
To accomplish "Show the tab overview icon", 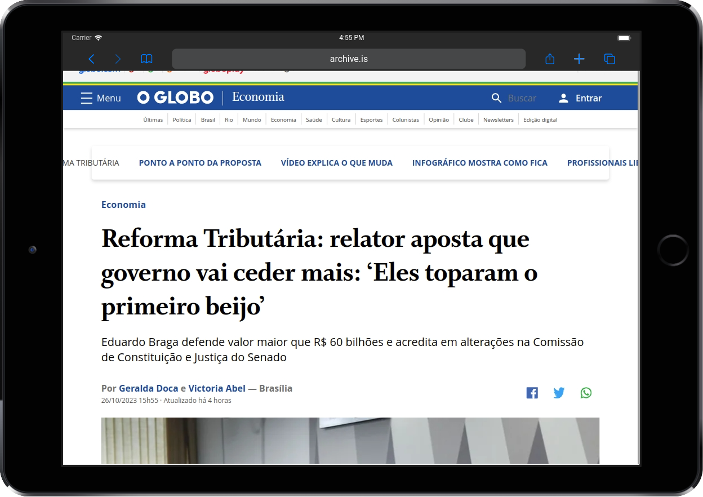I will tap(609, 59).
